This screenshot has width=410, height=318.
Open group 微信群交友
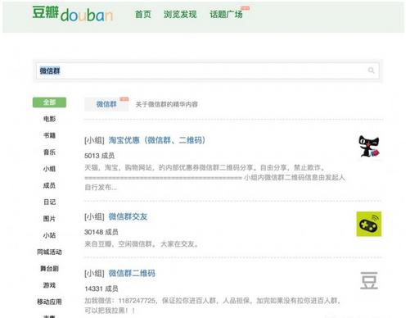tap(128, 216)
